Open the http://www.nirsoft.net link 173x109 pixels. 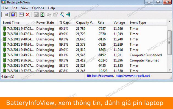click(133, 76)
